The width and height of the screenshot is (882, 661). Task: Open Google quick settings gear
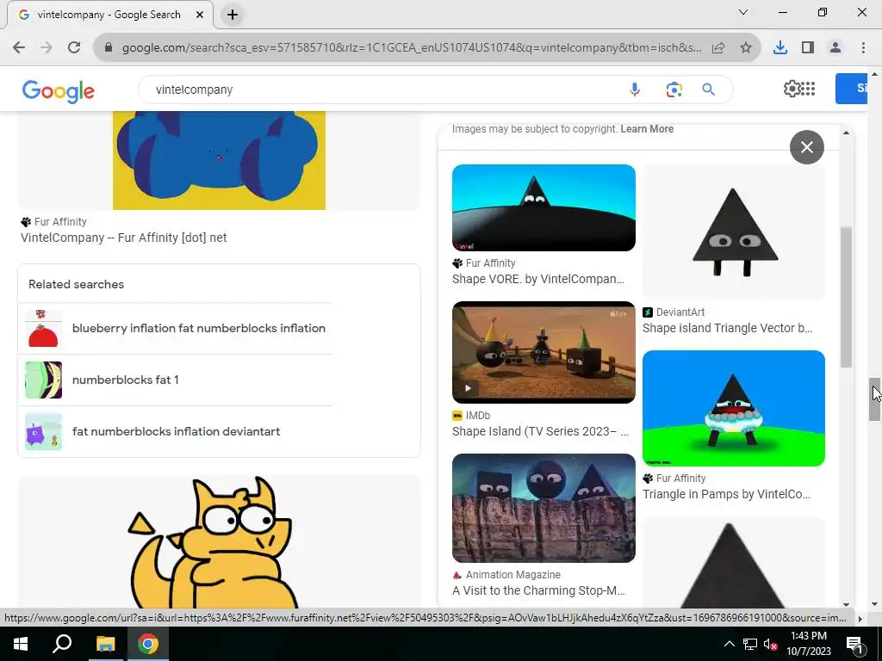[792, 89]
